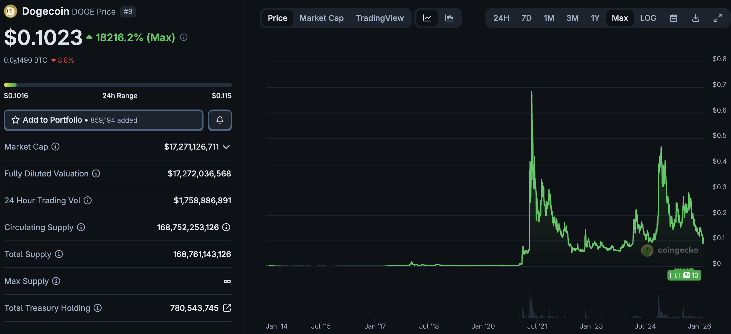Click Add to Portfolio button
Screen dimensions: 731x334
point(104,120)
